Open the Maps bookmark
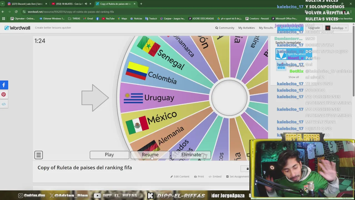This screenshot has height=200, width=355. [122, 19]
